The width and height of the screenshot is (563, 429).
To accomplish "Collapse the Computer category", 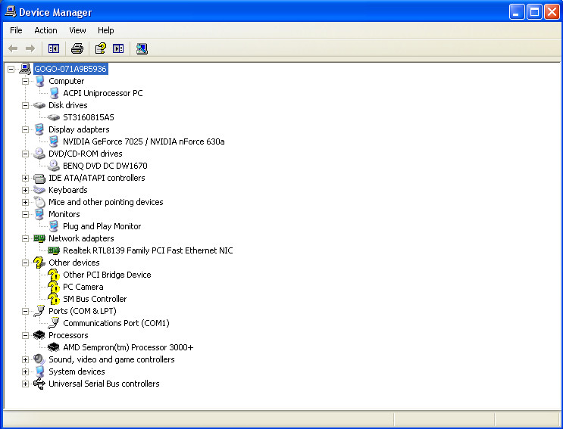I will [25, 81].
